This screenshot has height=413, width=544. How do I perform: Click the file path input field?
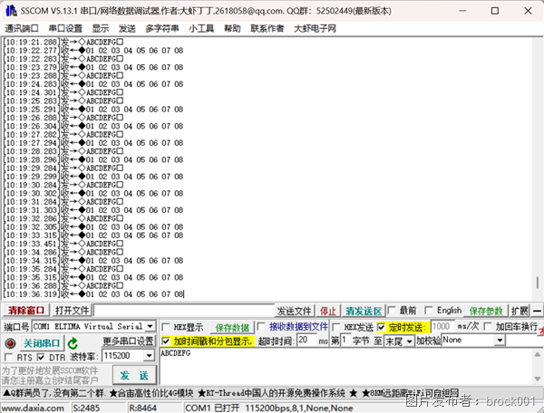coord(184,311)
